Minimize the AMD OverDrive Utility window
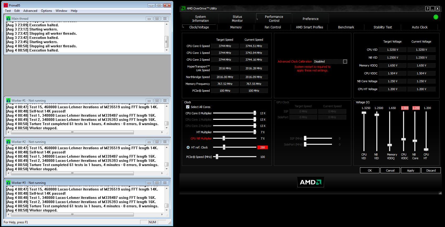Viewport: 445px width, 227px height. [x=432, y=8]
